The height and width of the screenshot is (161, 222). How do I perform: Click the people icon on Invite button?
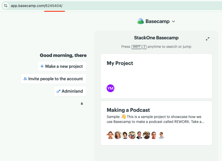tap(25, 79)
